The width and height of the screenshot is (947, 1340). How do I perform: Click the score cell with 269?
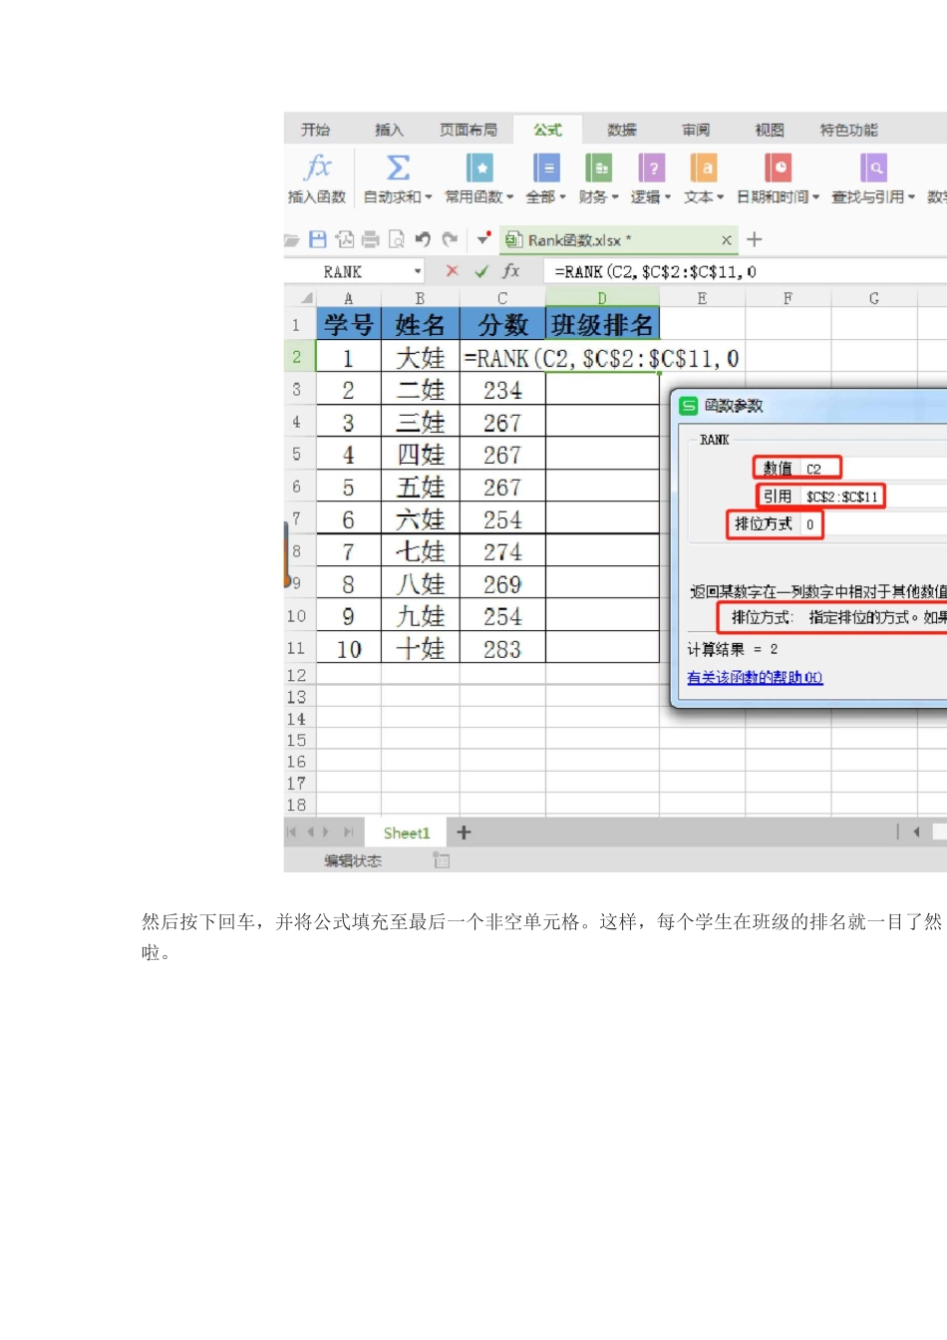point(502,583)
